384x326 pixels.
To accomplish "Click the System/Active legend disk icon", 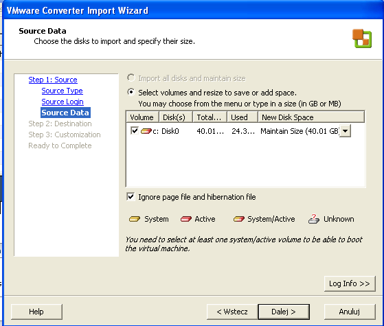I will click(239, 219).
